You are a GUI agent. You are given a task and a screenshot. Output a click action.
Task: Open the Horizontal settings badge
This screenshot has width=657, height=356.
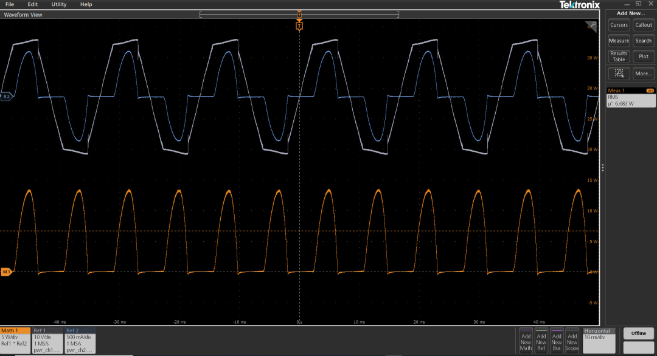[599, 340]
